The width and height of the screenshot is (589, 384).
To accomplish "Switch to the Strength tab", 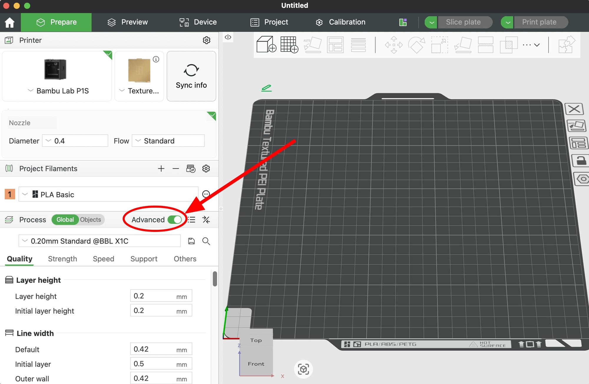I will coord(62,259).
